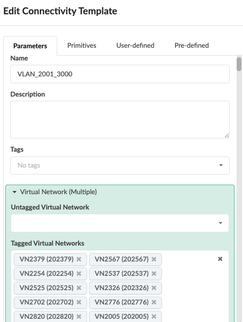Remove the VN2567 (202567) tag

point(154,259)
